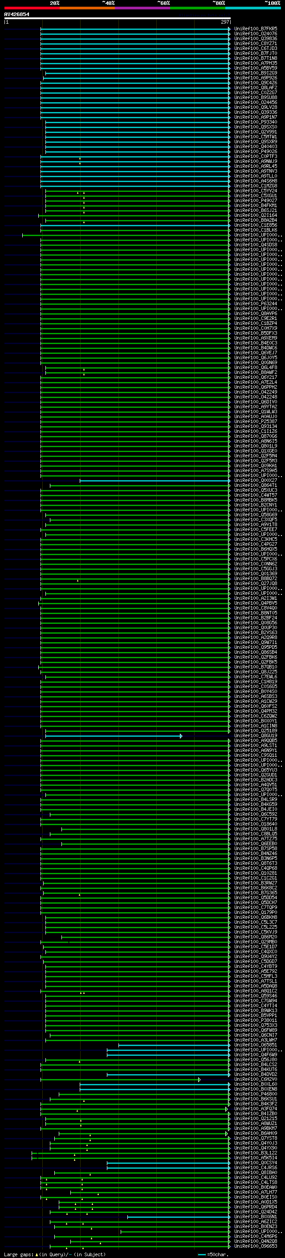Click the UniRef100_Q9LV28 label
Image resolution: width=285 pixels, height=1258 pixels.
[x=256, y=107]
